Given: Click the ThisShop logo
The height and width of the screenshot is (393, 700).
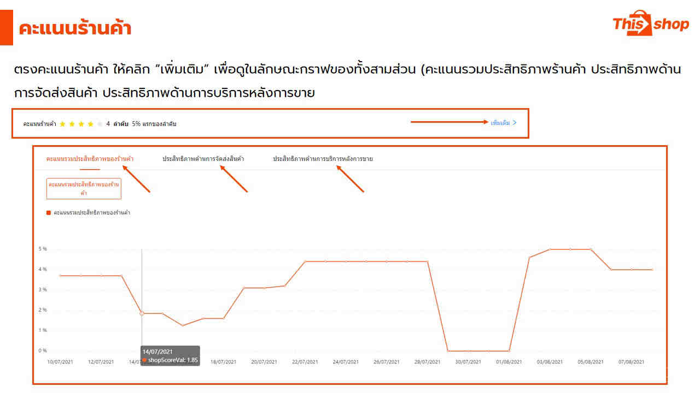Looking at the screenshot, I should tap(650, 23).
